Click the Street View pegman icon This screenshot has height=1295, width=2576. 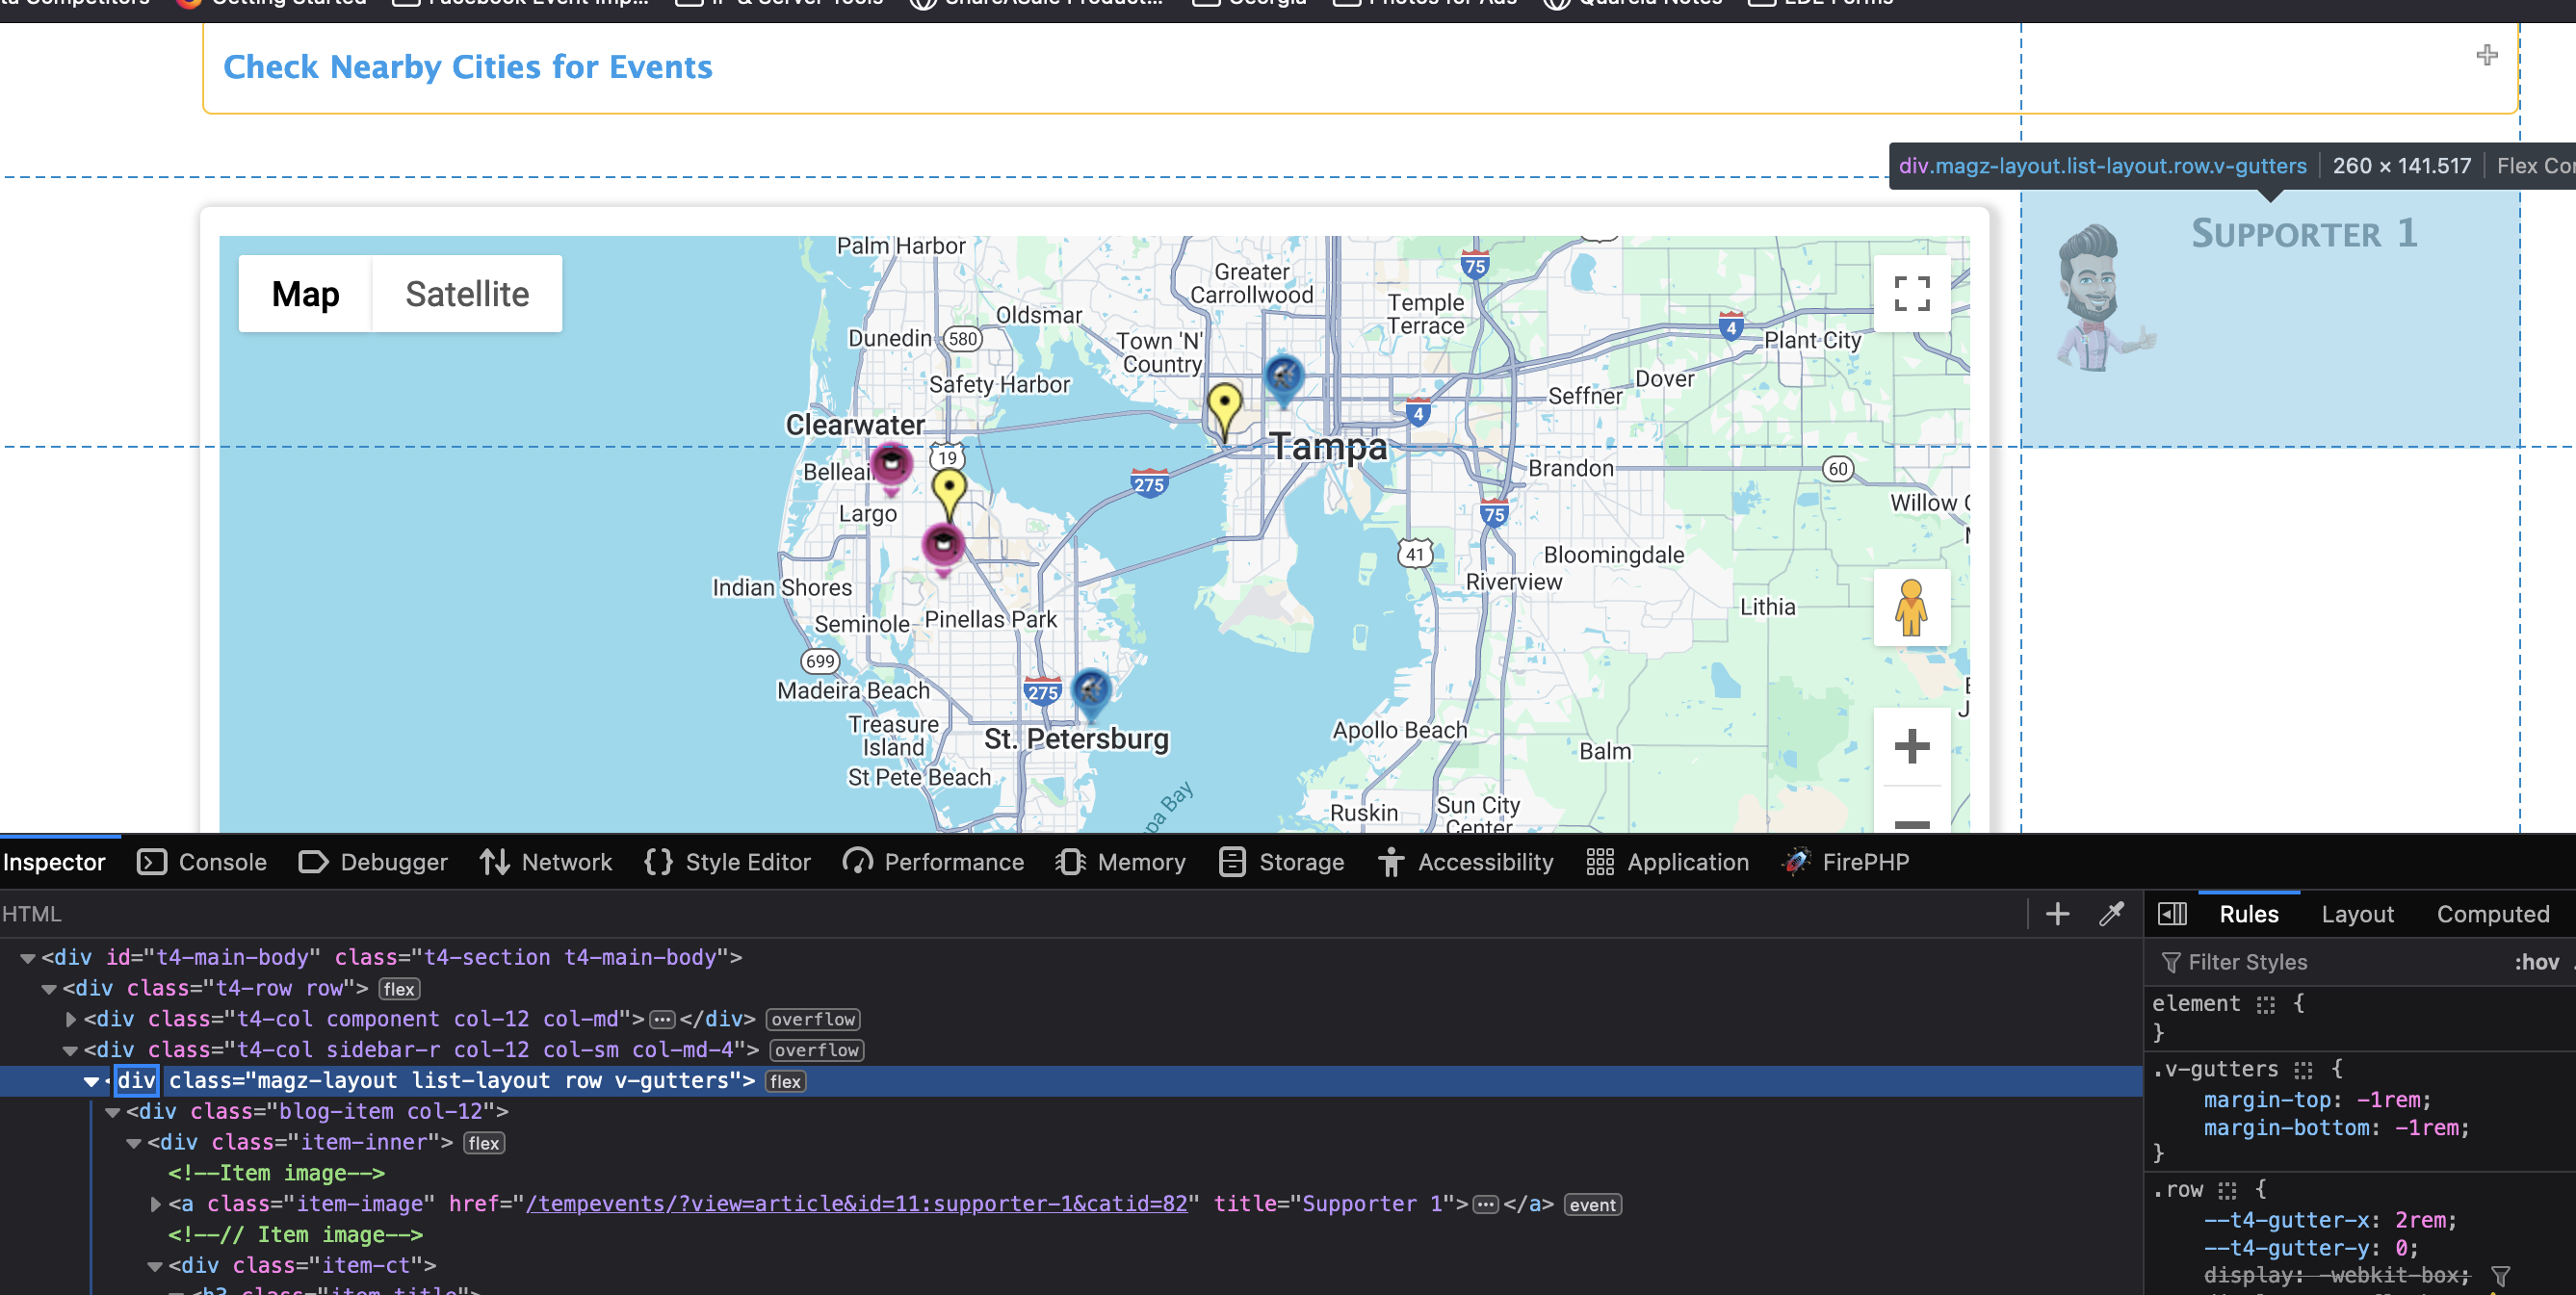1911,607
